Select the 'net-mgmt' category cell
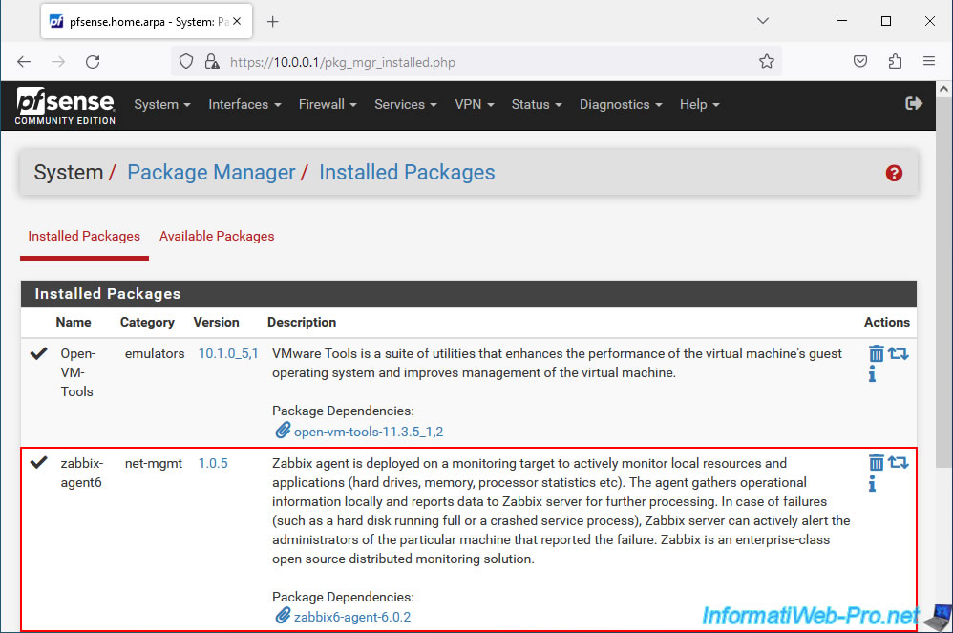The image size is (953, 633). coord(153,463)
